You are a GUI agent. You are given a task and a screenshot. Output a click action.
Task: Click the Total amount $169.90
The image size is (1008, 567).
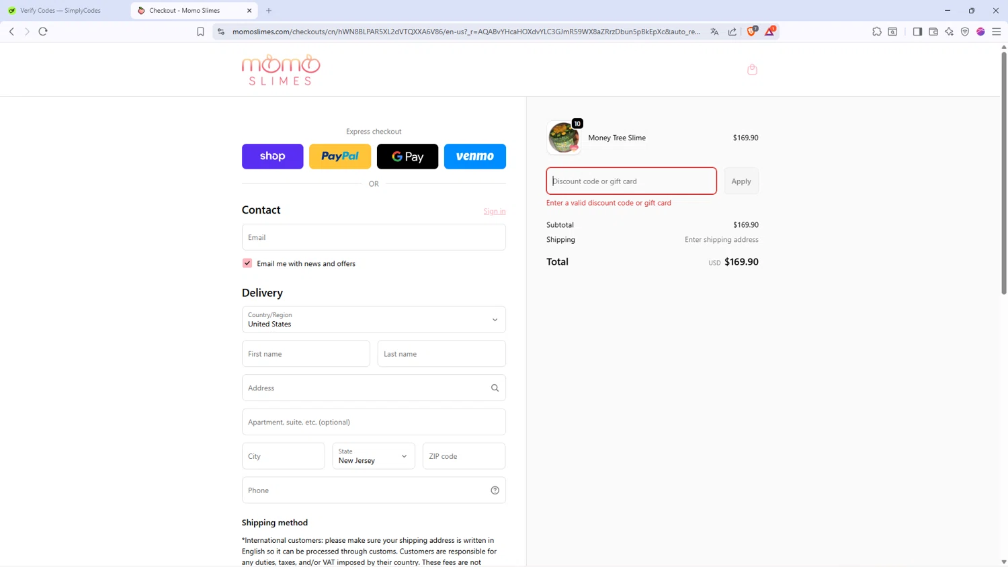pyautogui.click(x=742, y=262)
